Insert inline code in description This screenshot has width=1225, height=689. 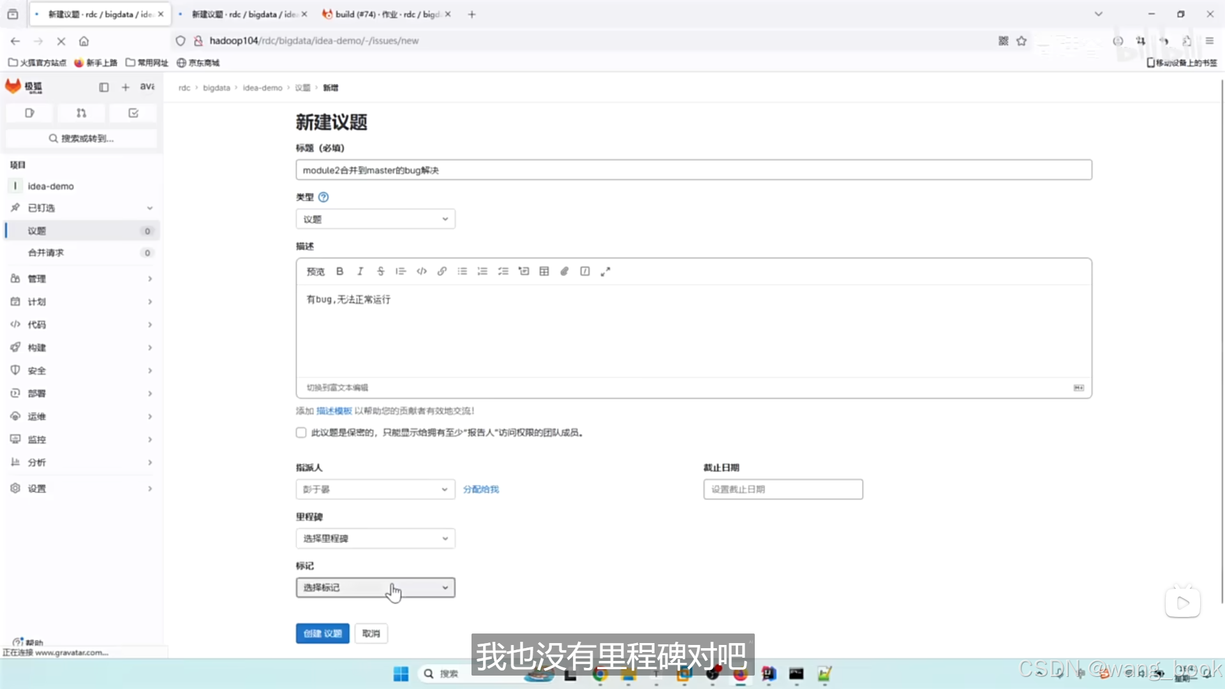tap(422, 271)
